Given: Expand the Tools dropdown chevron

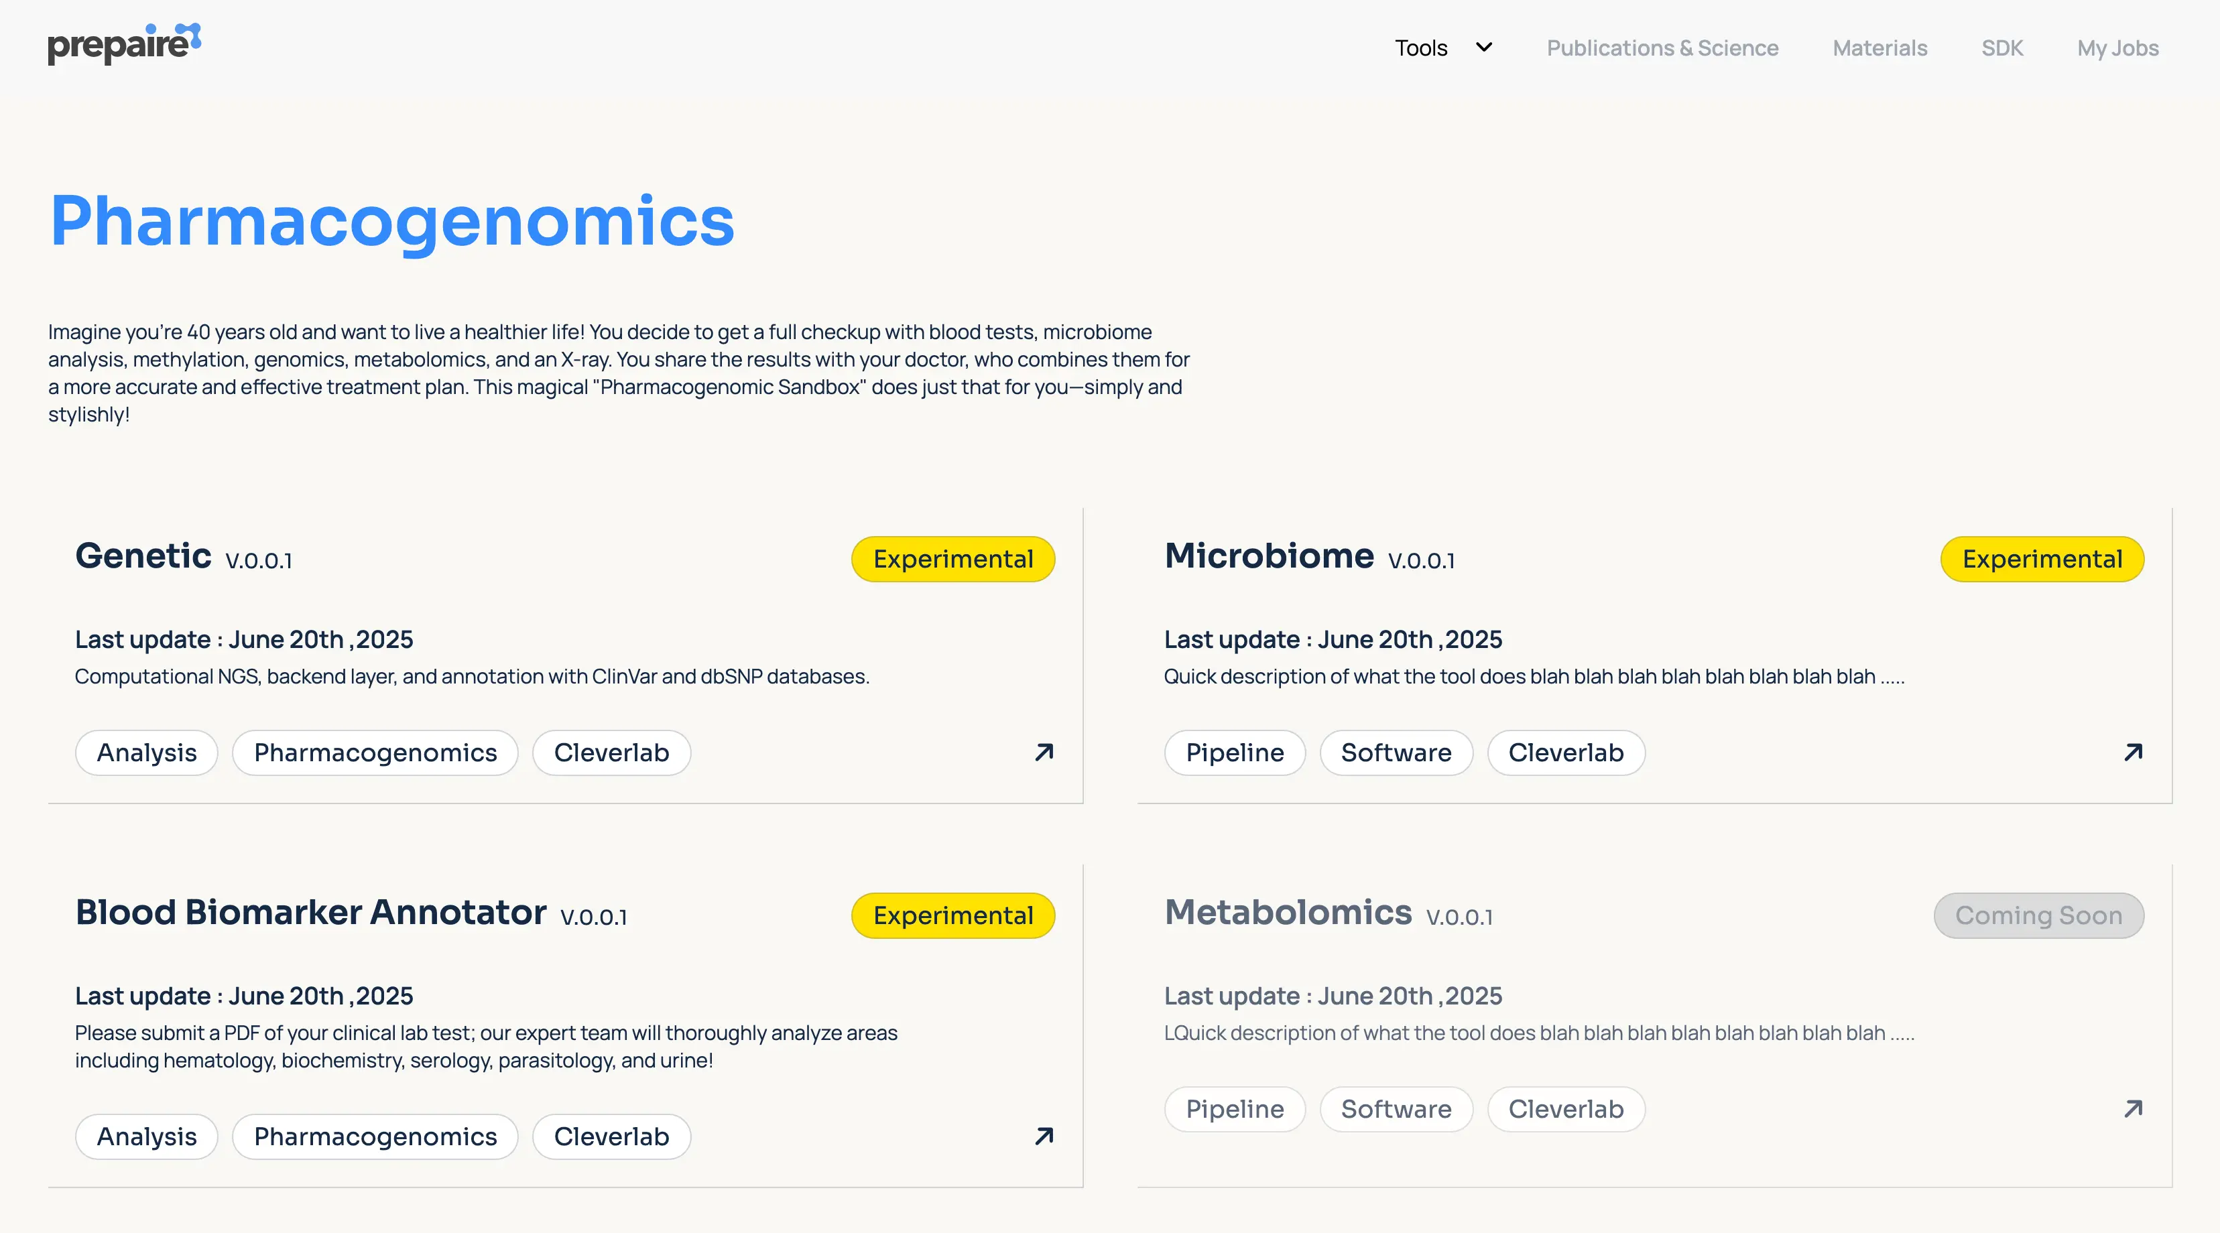Looking at the screenshot, I should pyautogui.click(x=1484, y=48).
